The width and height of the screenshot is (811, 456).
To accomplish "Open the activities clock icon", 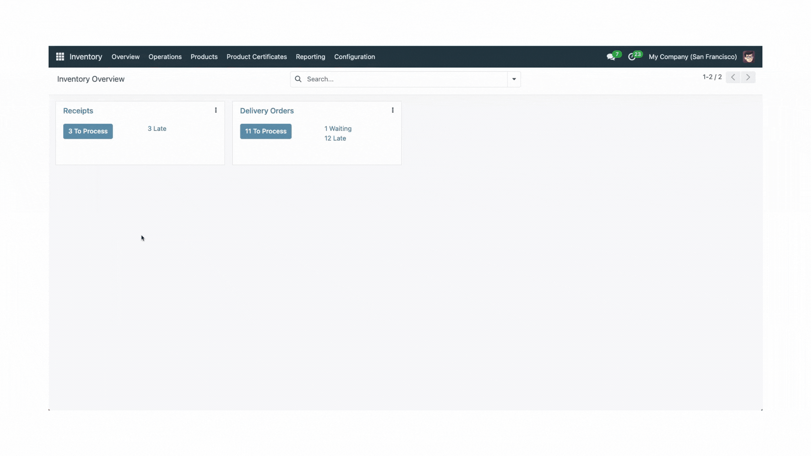I will coord(632,57).
